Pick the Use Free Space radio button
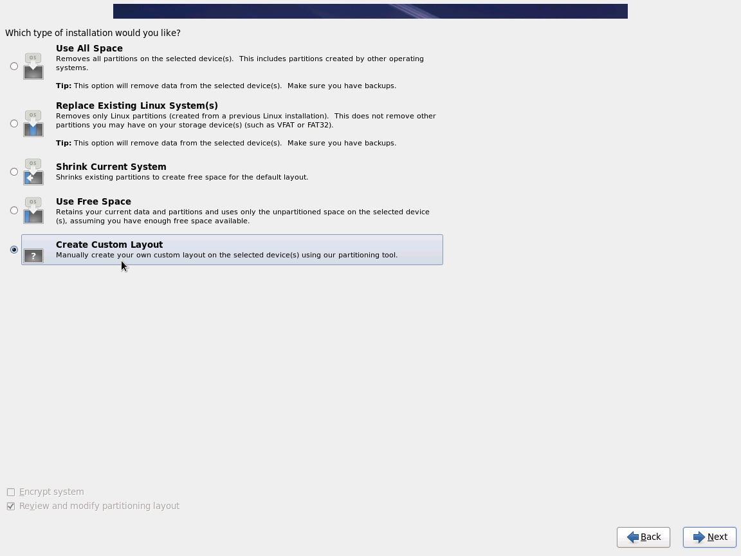Viewport: 741px width, 556px height. 14,210
